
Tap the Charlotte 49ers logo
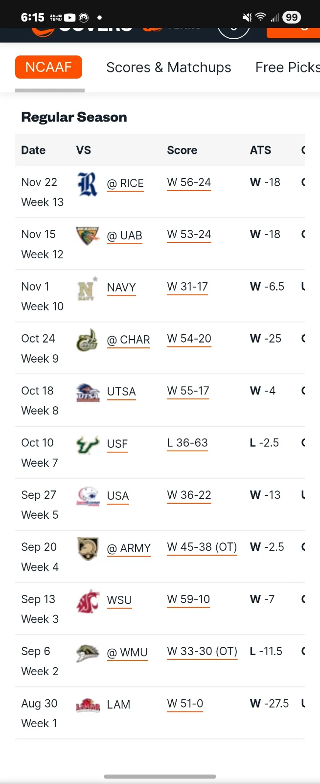[x=87, y=340]
